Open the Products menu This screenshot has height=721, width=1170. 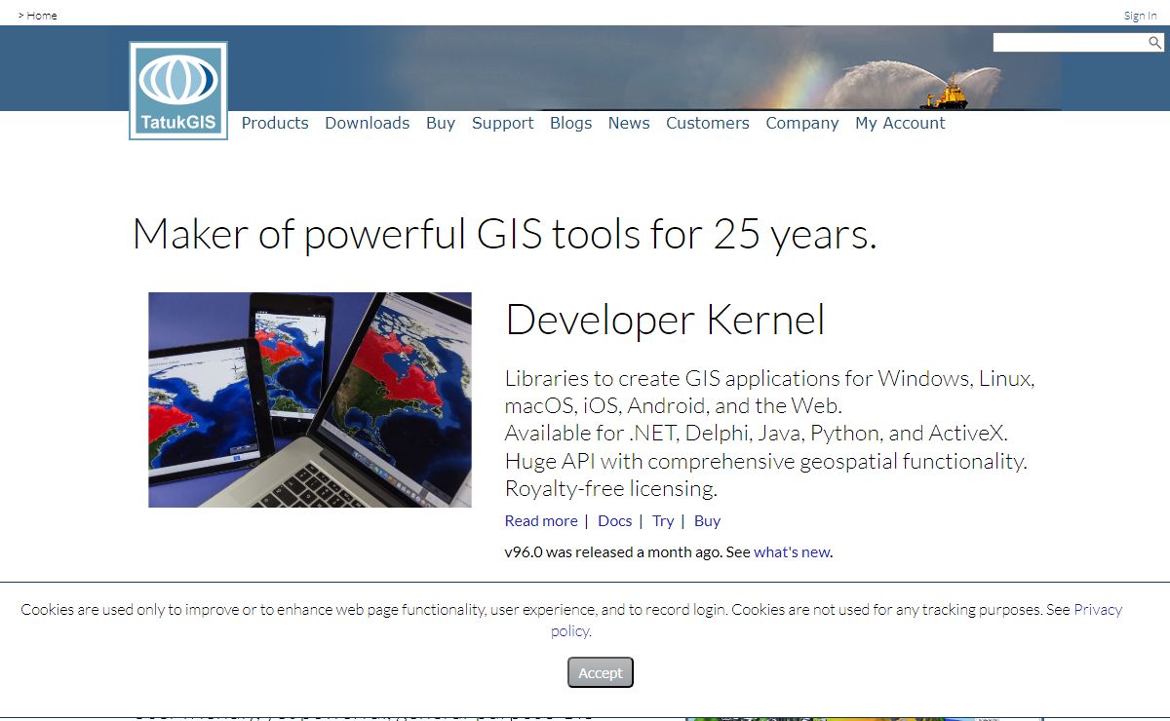[x=275, y=123]
